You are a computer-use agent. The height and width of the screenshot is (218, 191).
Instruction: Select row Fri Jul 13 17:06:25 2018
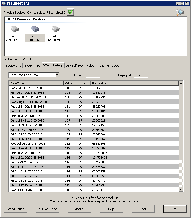[94, 176]
